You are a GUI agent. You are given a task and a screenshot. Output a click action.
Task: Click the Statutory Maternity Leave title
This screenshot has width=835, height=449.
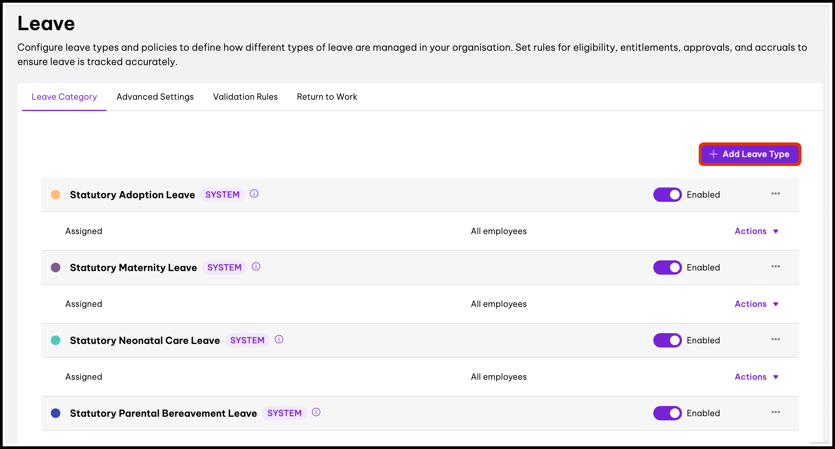click(133, 267)
